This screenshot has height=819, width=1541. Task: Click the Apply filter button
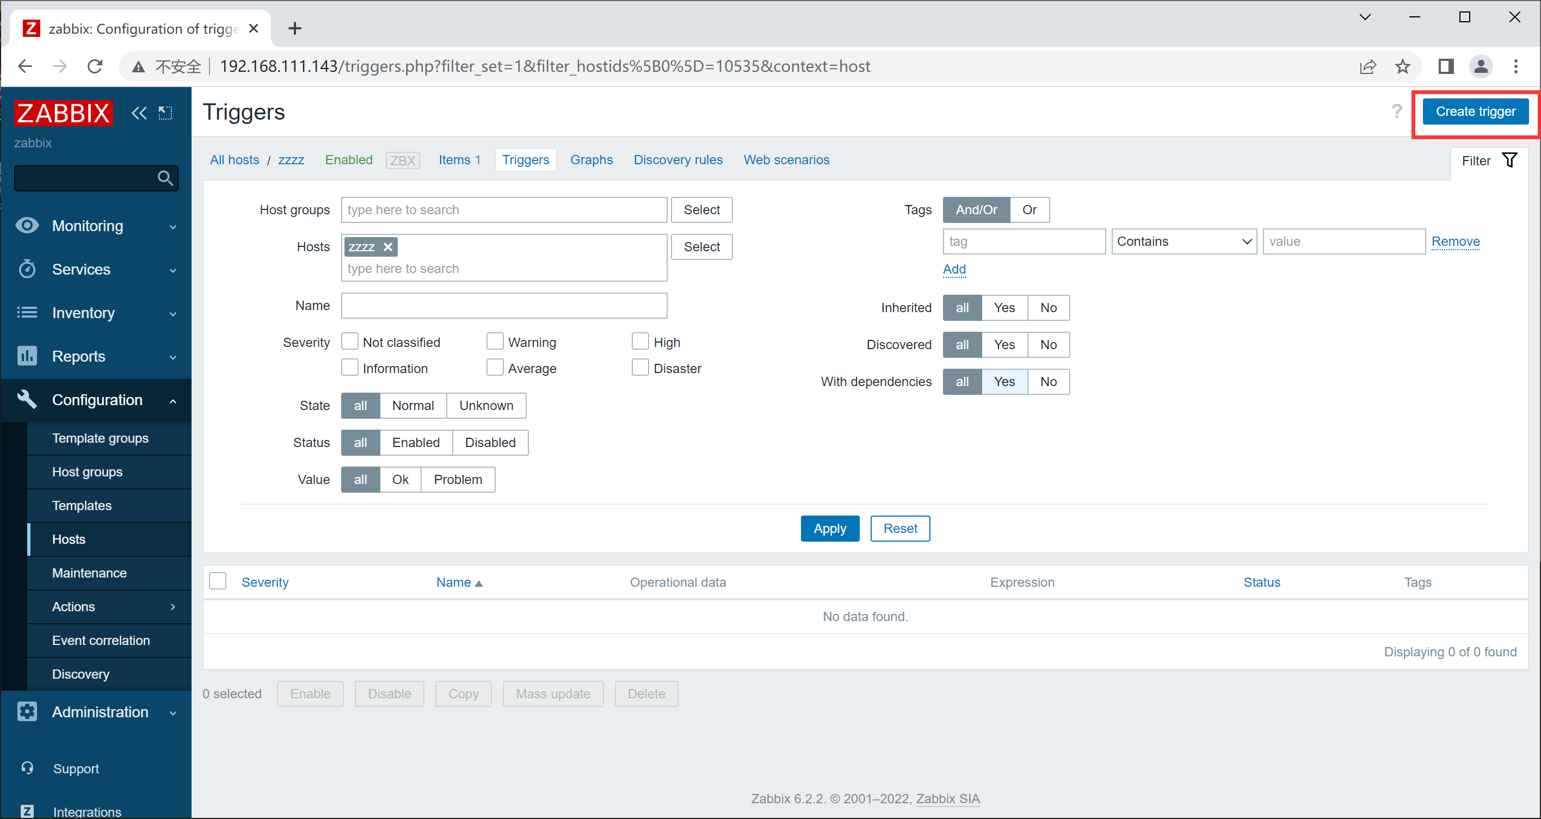pos(830,529)
